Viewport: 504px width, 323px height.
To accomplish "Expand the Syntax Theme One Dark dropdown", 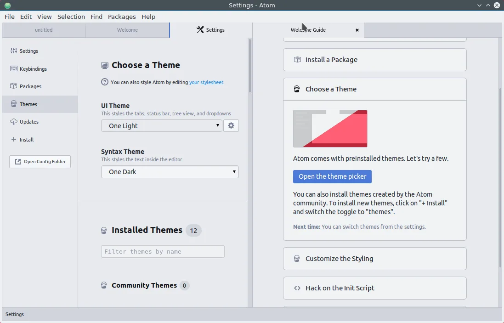I will click(x=170, y=172).
